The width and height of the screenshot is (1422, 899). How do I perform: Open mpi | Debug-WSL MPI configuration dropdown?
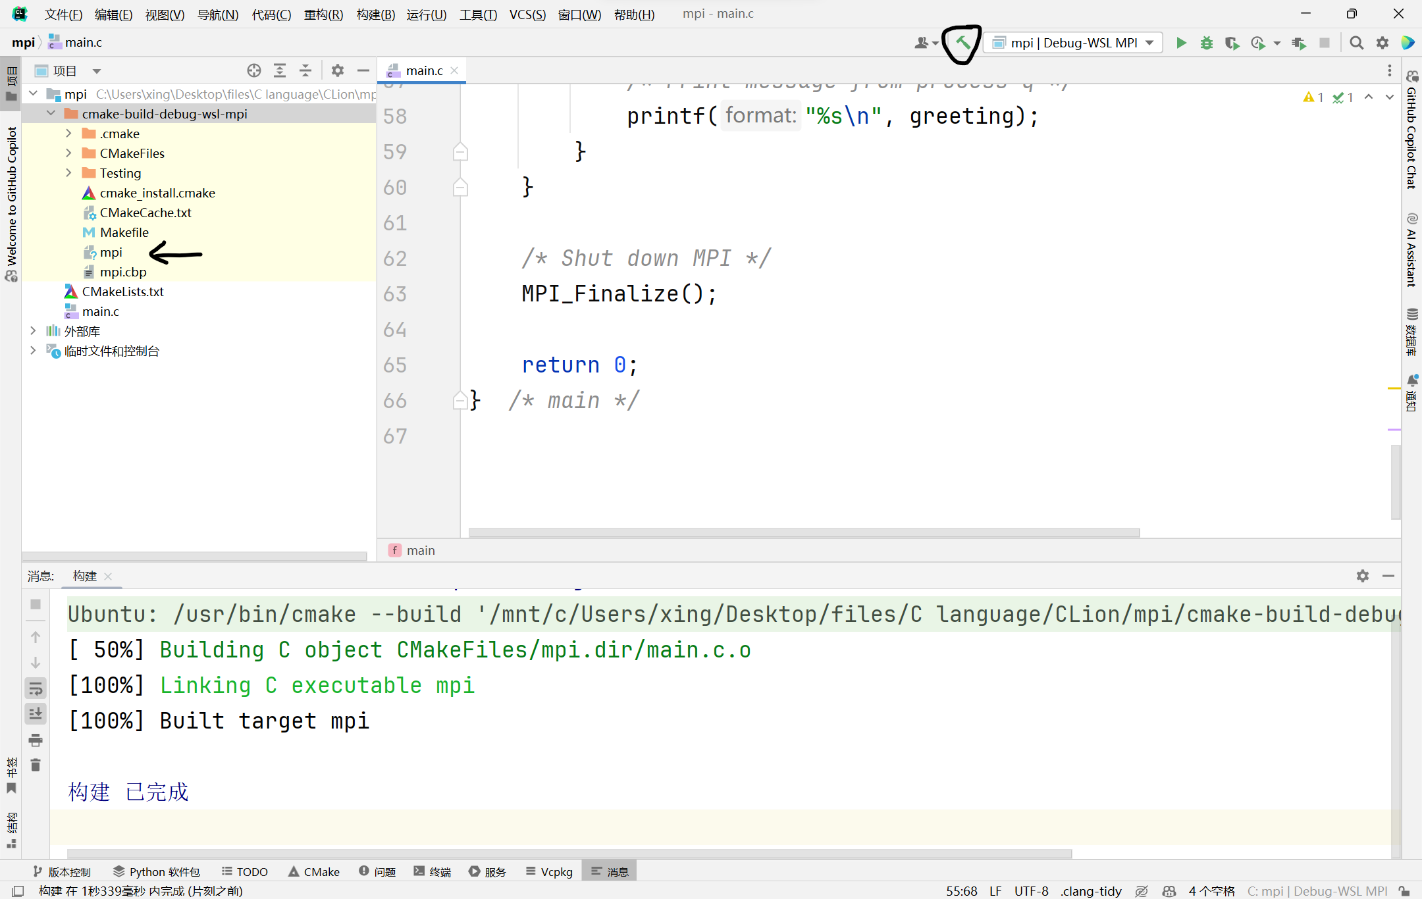pyautogui.click(x=1073, y=43)
